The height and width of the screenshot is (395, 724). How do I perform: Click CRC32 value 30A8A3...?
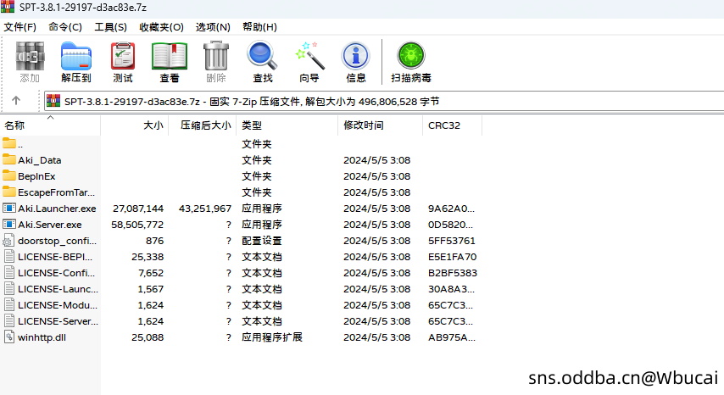tap(451, 289)
